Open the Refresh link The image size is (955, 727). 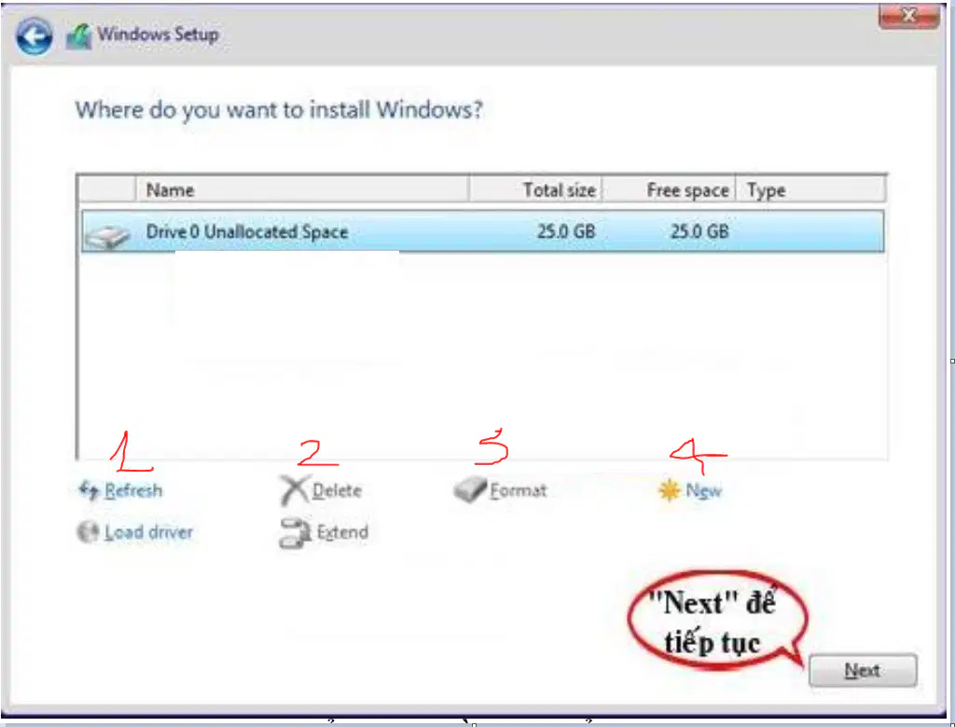pyautogui.click(x=133, y=489)
